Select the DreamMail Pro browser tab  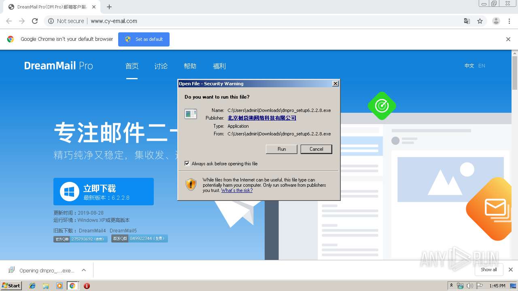point(52,7)
